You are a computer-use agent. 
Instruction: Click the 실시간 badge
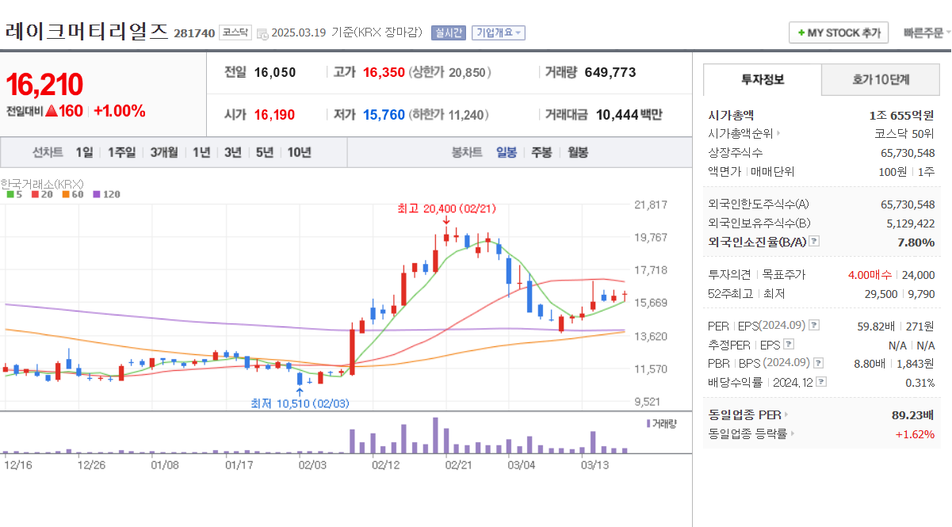pos(449,32)
